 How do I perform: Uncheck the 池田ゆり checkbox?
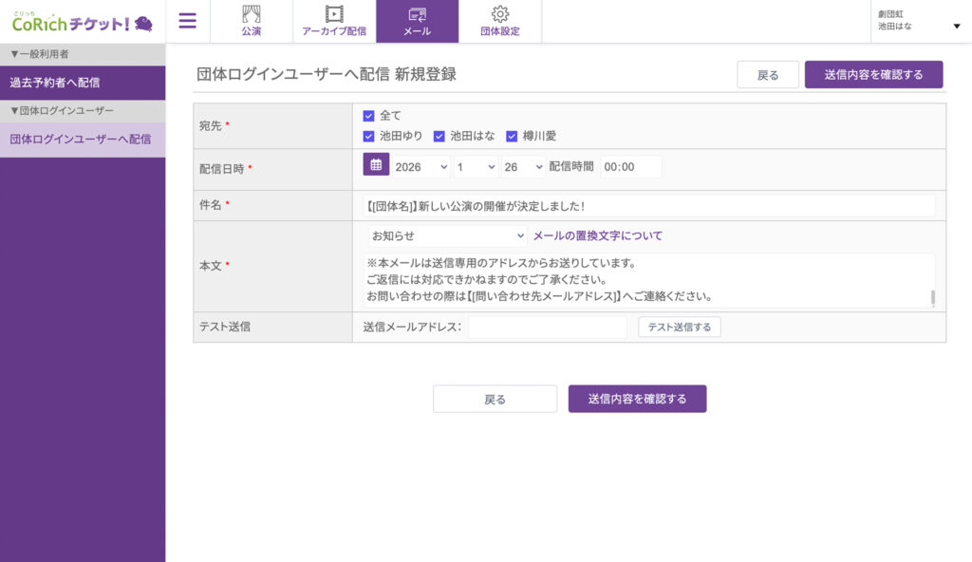point(369,136)
